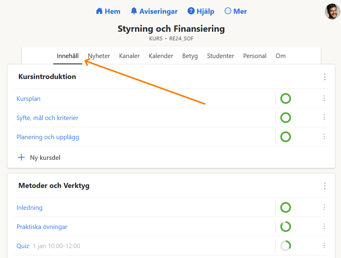Open Hjälp question mark icon

click(191, 11)
